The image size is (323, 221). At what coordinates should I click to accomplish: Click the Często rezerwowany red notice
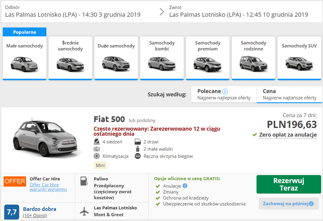(157, 131)
